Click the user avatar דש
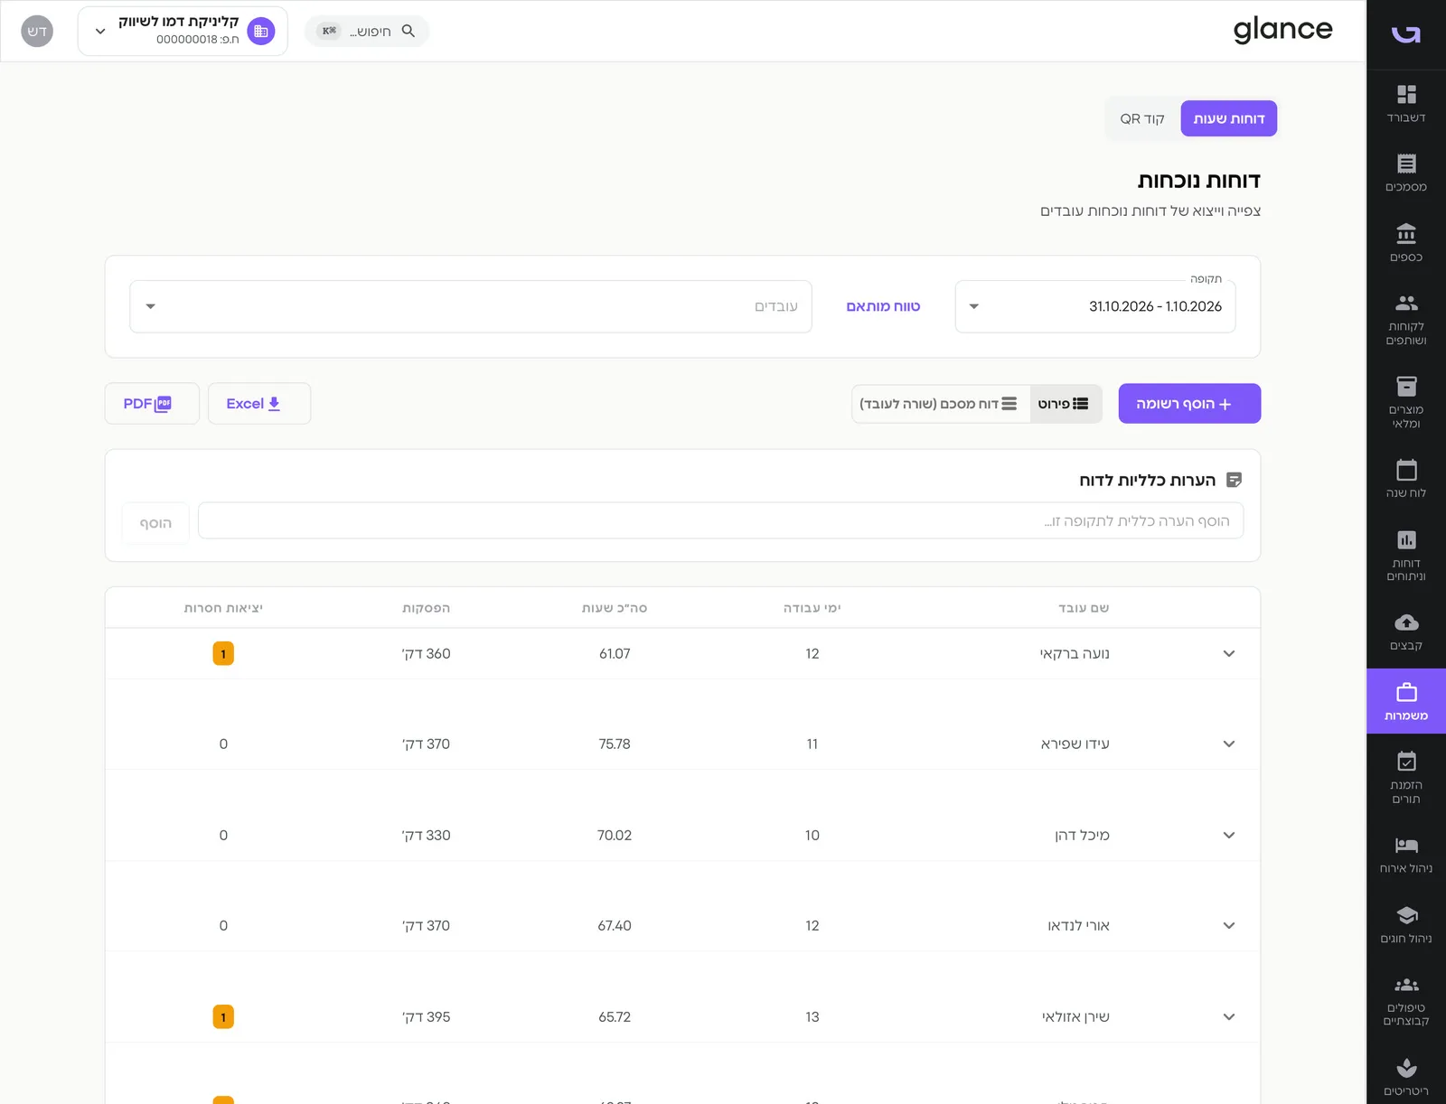The height and width of the screenshot is (1104, 1446). [37, 31]
